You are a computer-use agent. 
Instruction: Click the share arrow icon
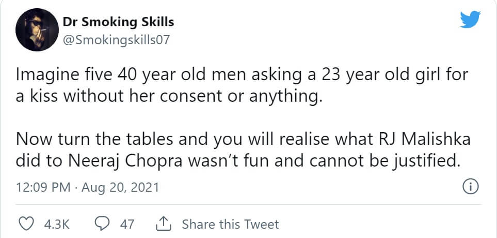point(163,224)
